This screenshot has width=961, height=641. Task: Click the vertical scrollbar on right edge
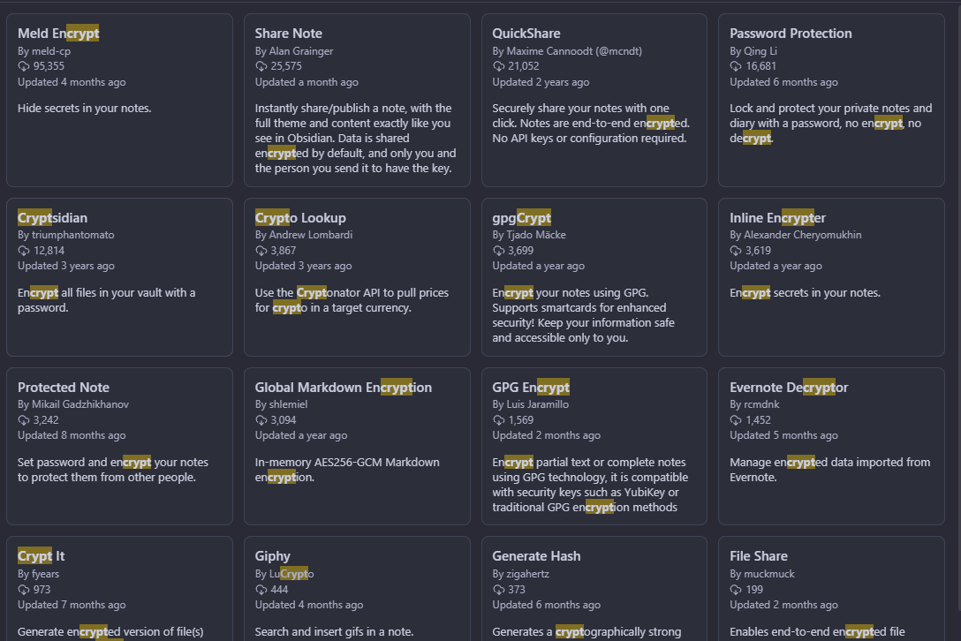click(957, 306)
